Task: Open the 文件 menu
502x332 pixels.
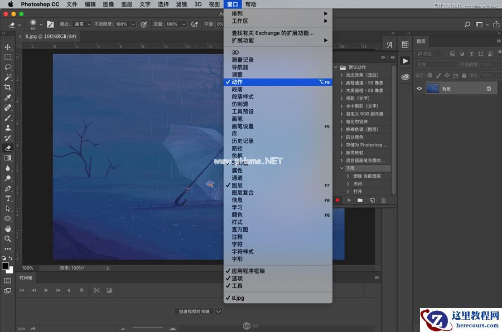Action: click(72, 4)
